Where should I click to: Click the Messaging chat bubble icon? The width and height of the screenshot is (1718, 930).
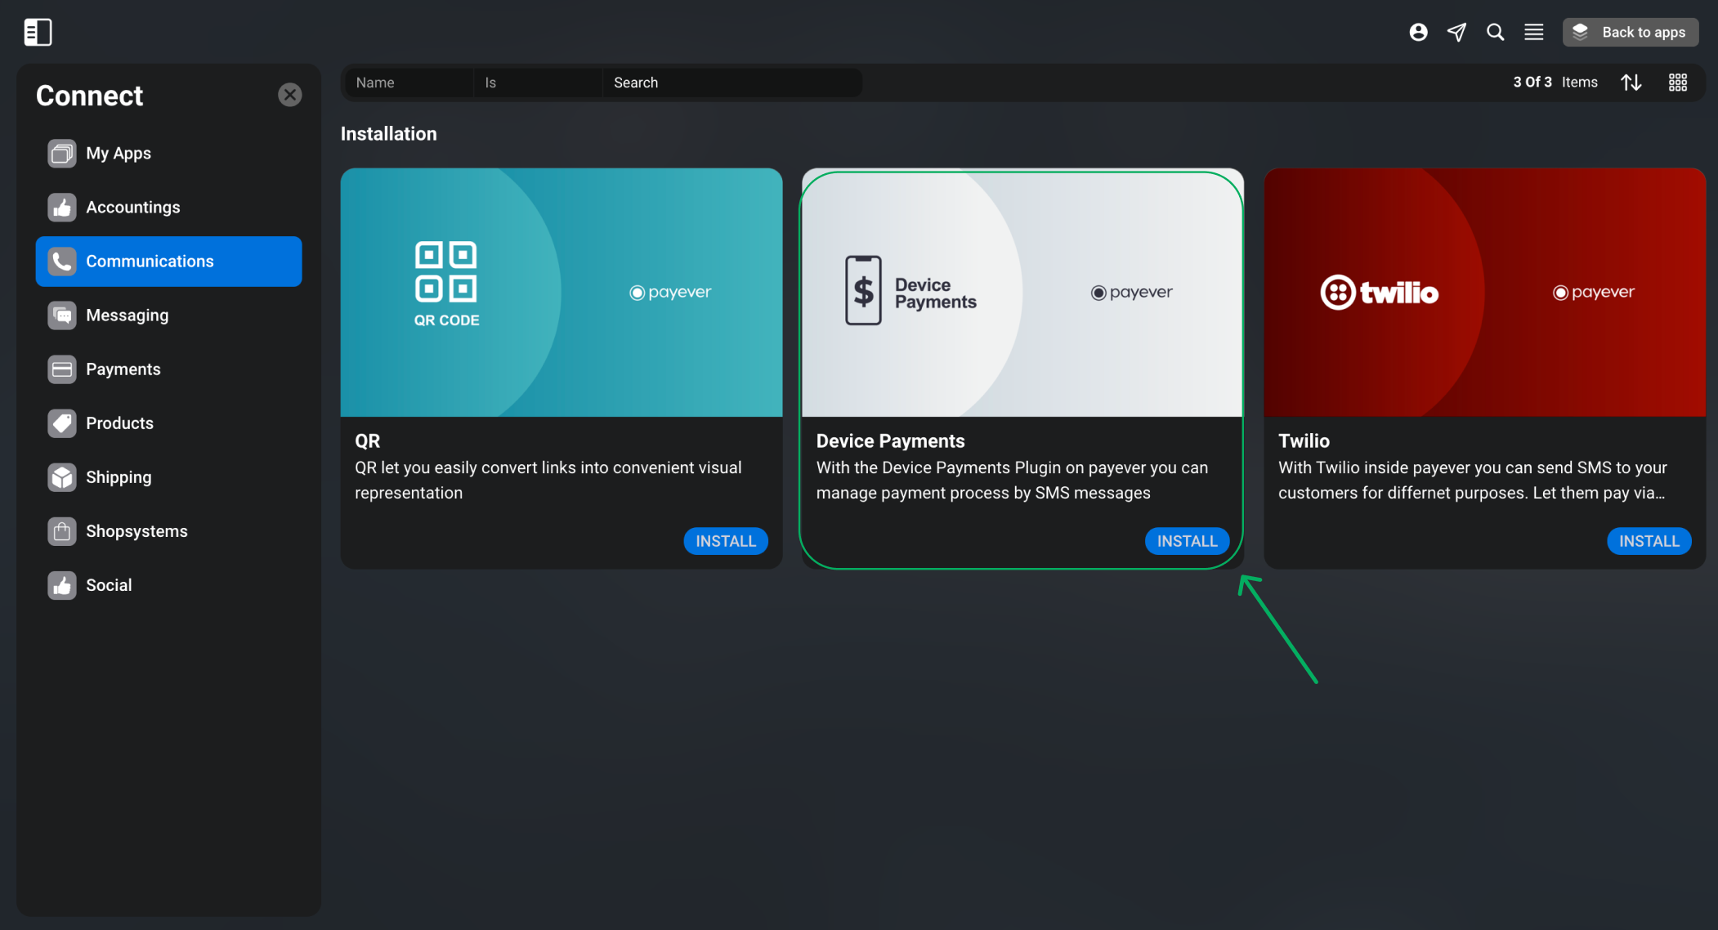click(62, 315)
